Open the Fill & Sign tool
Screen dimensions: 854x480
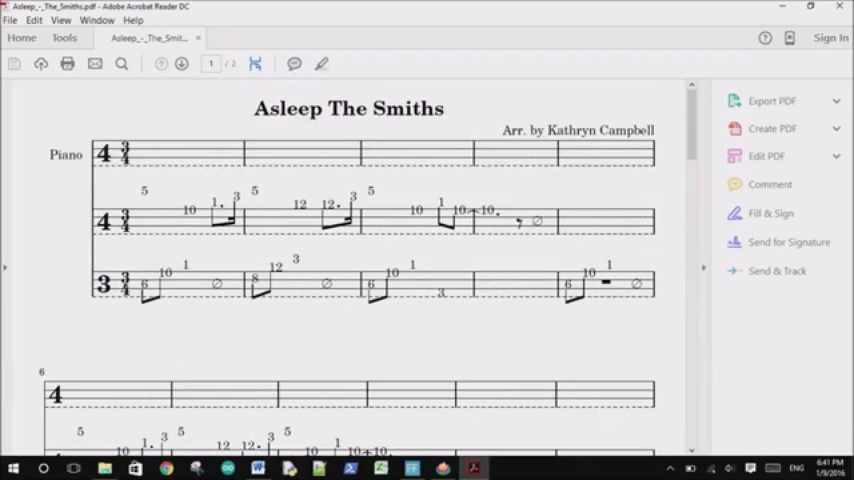pyautogui.click(x=771, y=213)
